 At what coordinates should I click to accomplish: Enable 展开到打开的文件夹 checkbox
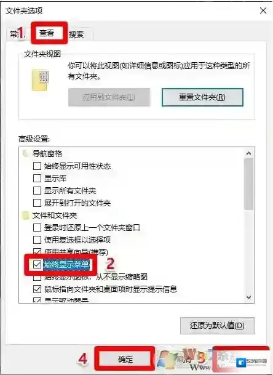pos(37,203)
